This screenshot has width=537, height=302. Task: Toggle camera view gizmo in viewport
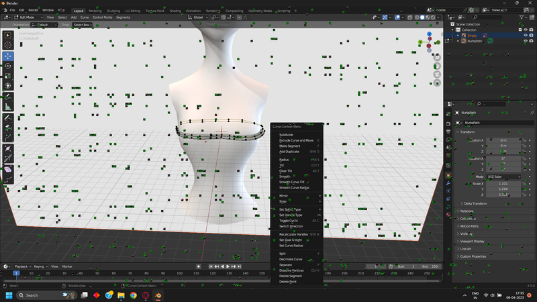(x=437, y=74)
